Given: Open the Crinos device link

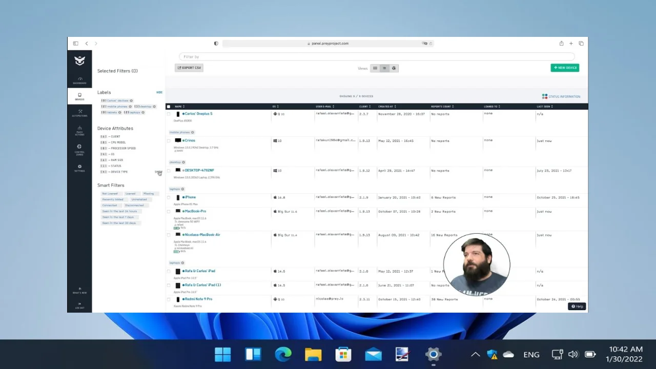Looking at the screenshot, I should [x=190, y=140].
